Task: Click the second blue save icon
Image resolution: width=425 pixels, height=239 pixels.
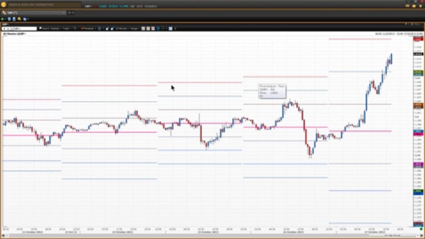Action: coord(14,19)
